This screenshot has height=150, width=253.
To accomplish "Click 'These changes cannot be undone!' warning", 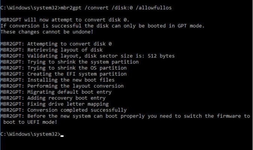I will click(47, 32).
